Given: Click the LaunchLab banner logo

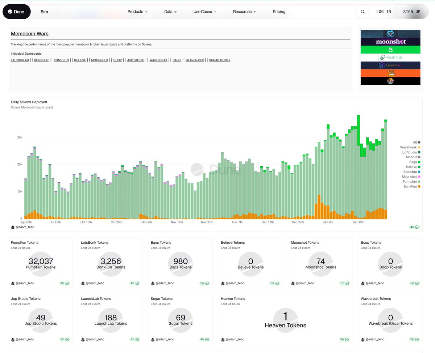Looking at the screenshot, I should tap(390, 65).
